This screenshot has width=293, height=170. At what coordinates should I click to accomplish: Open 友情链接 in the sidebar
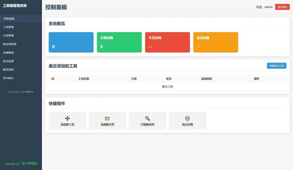click(x=21, y=53)
